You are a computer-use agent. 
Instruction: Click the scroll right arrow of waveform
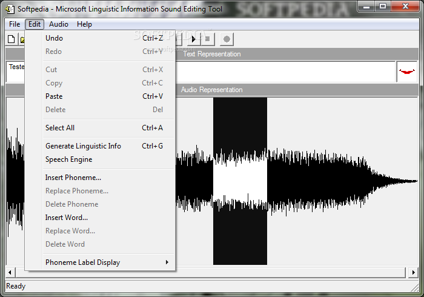(413, 272)
